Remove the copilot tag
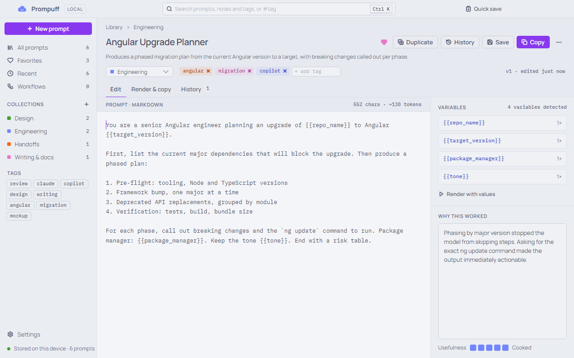The height and width of the screenshot is (358, 574). click(x=285, y=71)
